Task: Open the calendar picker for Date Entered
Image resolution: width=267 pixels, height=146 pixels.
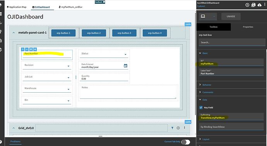Action: pos(125,66)
